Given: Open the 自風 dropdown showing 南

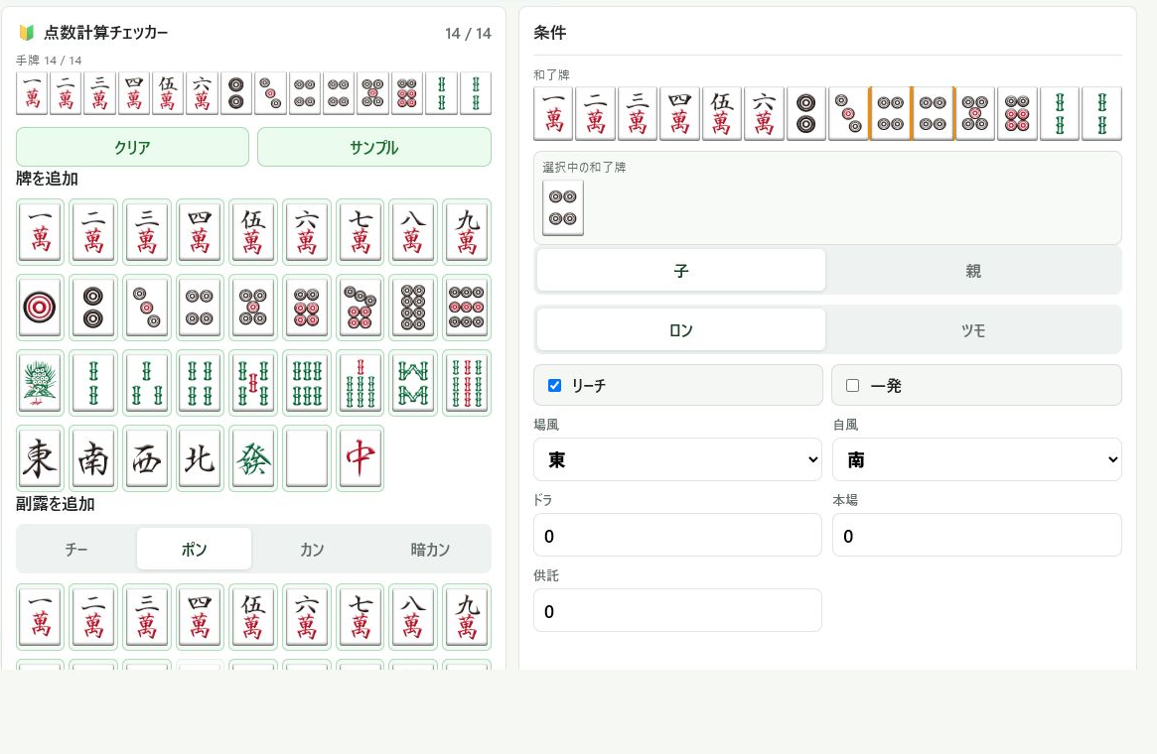Looking at the screenshot, I should pos(977,459).
